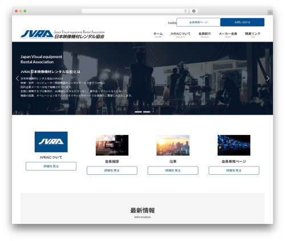Click the blue JVRA logo card image
Image resolution: width=285 pixels, height=241 pixels.
pyautogui.click(x=51, y=142)
